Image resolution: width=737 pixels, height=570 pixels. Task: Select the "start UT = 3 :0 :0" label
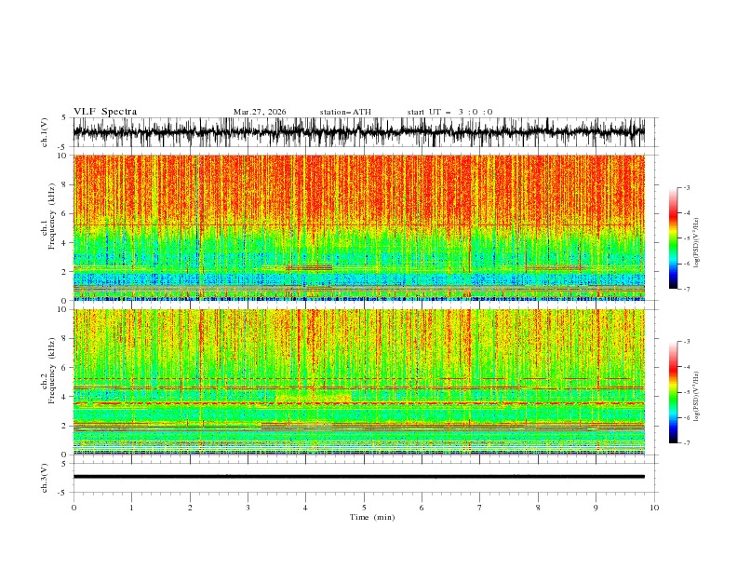[x=449, y=112]
